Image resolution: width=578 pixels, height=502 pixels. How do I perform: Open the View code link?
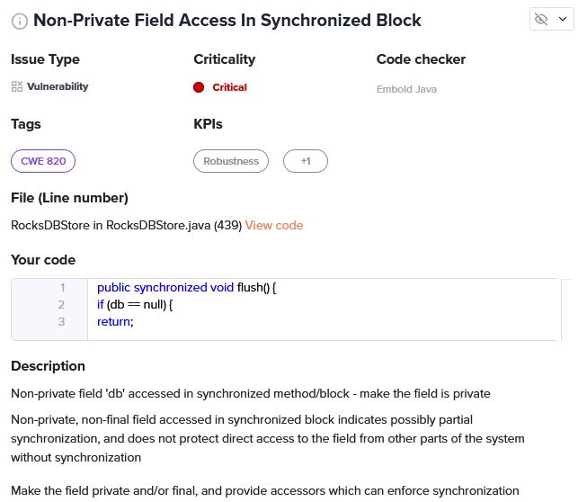click(x=274, y=225)
